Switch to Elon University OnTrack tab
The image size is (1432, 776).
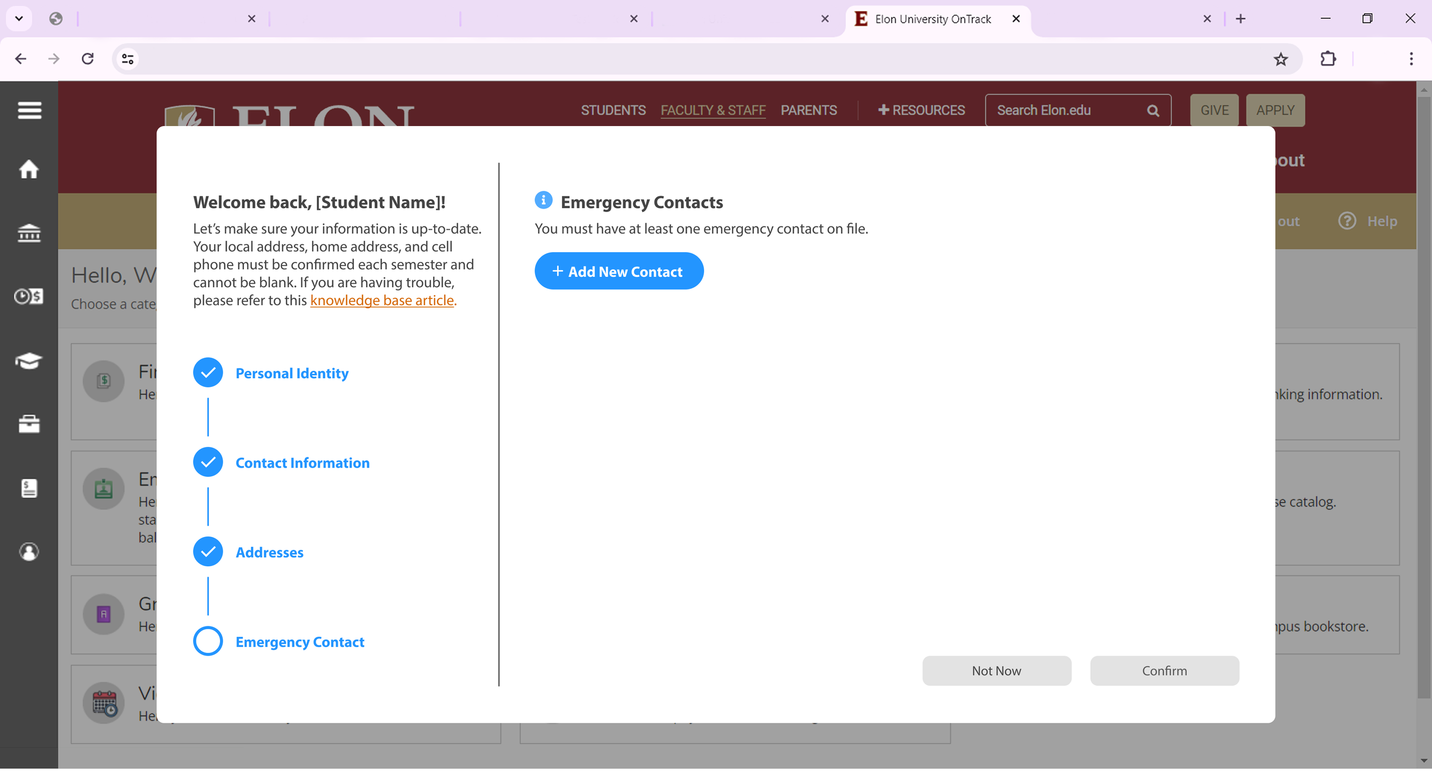pos(933,19)
